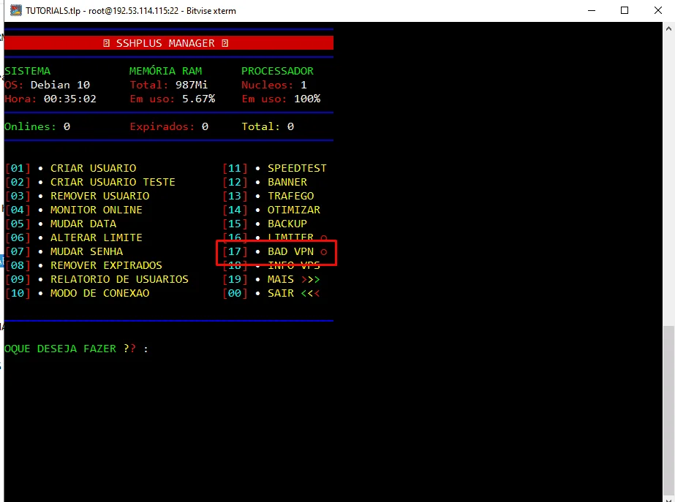Click the OS Debian 10 text
This screenshot has height=502, width=675.
48,85
